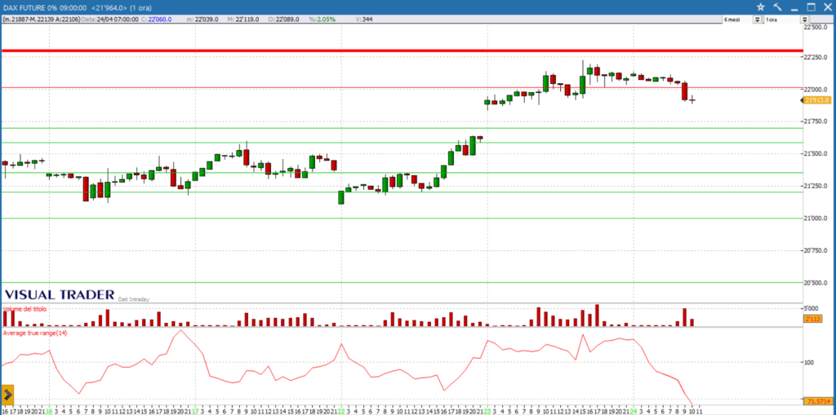Select the green support line at 21'000

click(402, 219)
